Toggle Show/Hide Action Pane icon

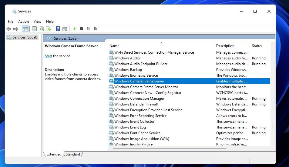click(65, 29)
